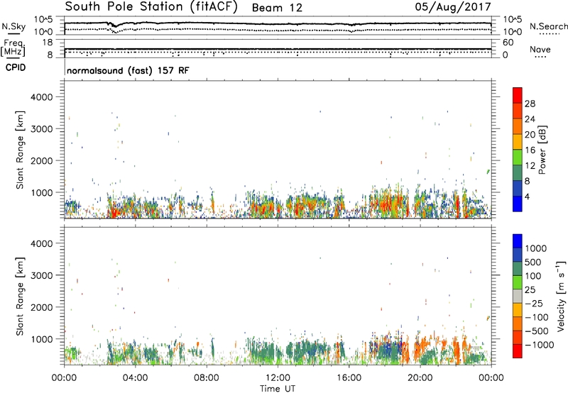Pick the red top segment of Power colorbar
Screen dimensions: 568x393
click(518, 96)
